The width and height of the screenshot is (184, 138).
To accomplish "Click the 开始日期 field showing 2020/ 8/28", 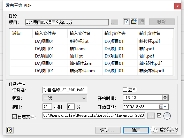I will coord(146,107).
